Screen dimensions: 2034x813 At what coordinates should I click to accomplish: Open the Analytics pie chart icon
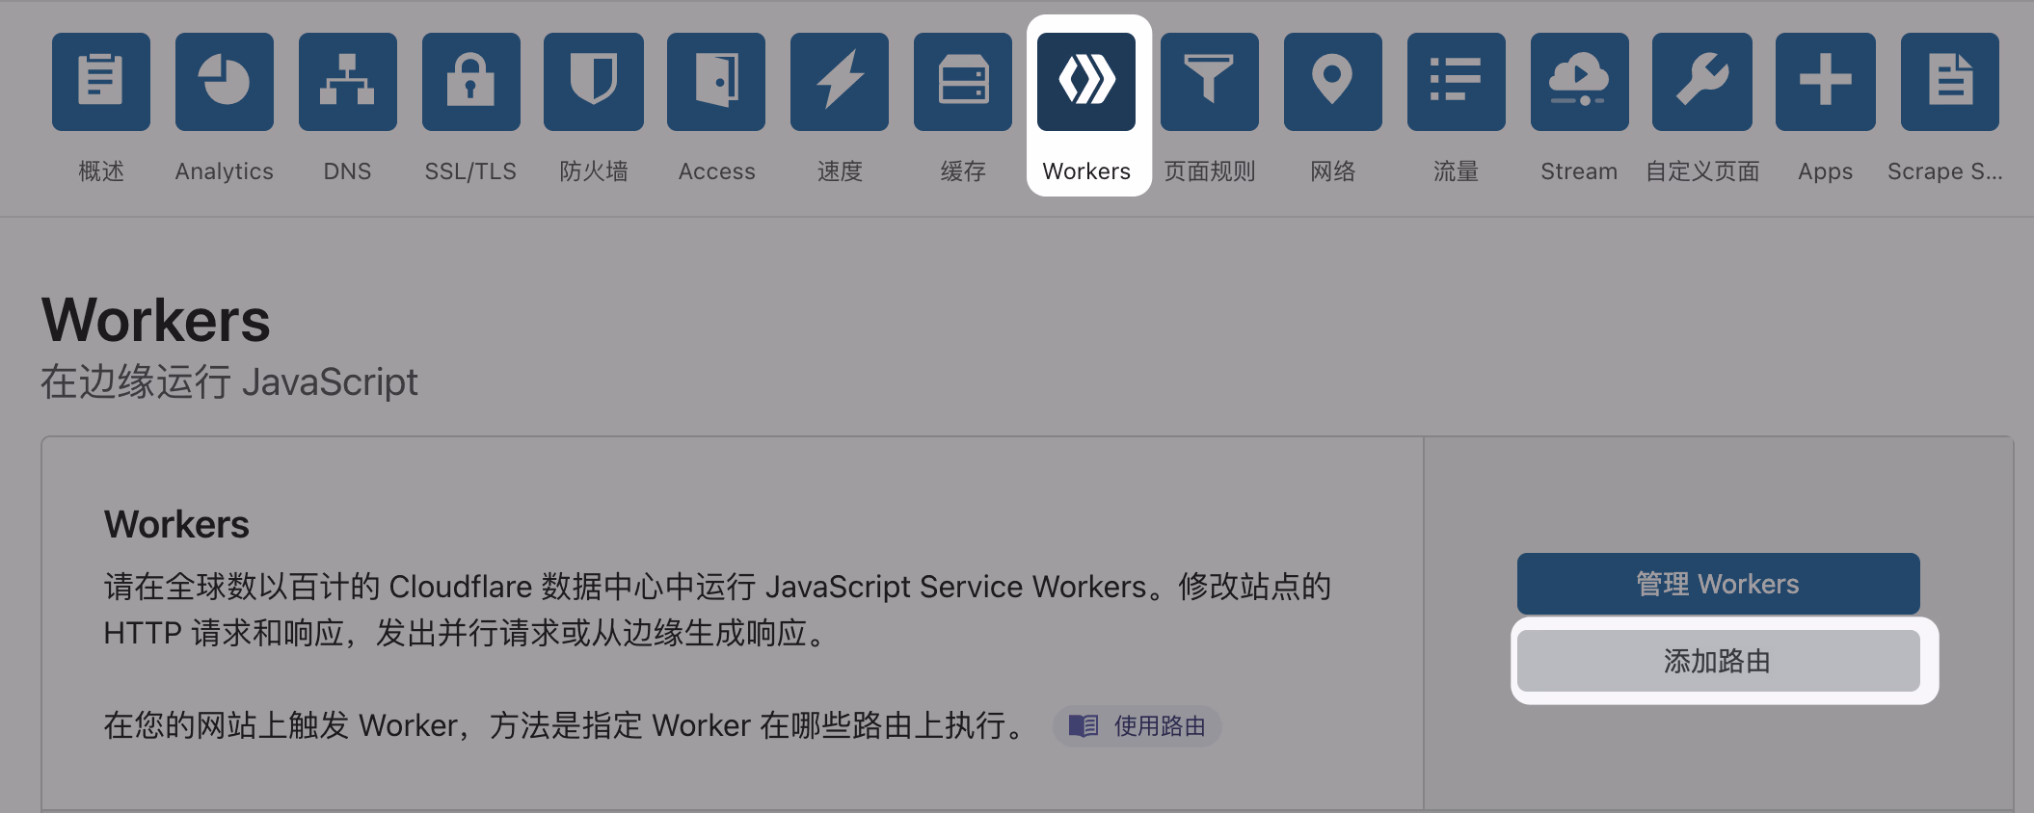pyautogui.click(x=225, y=82)
